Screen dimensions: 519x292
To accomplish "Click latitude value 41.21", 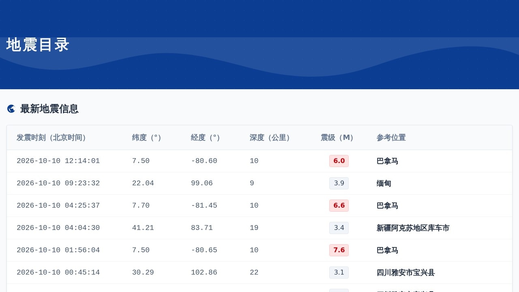I will click(143, 228).
